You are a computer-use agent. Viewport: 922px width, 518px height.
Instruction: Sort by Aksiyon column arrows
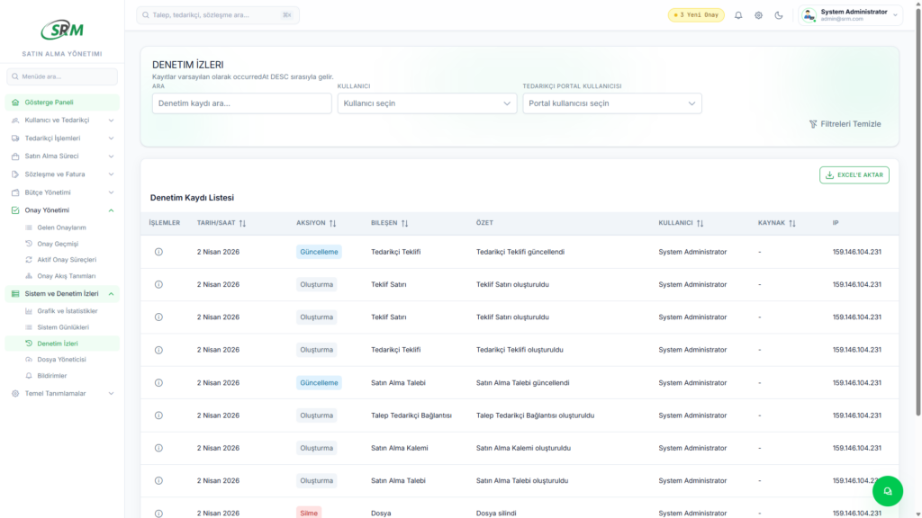[332, 223]
